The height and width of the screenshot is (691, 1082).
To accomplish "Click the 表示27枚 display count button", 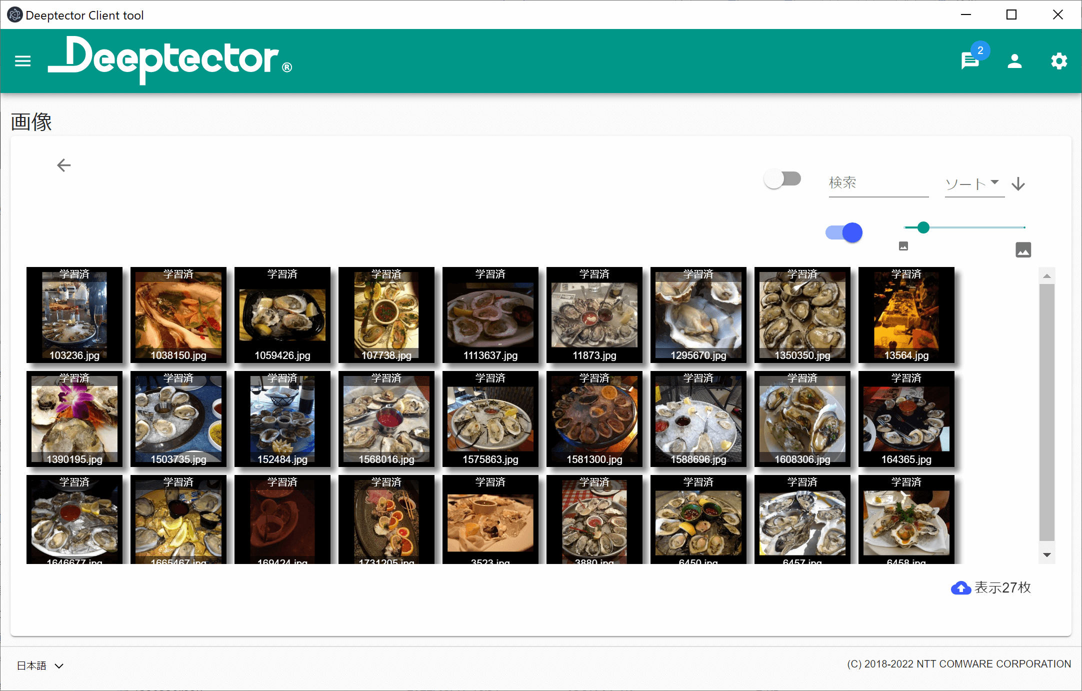I will [x=1000, y=588].
